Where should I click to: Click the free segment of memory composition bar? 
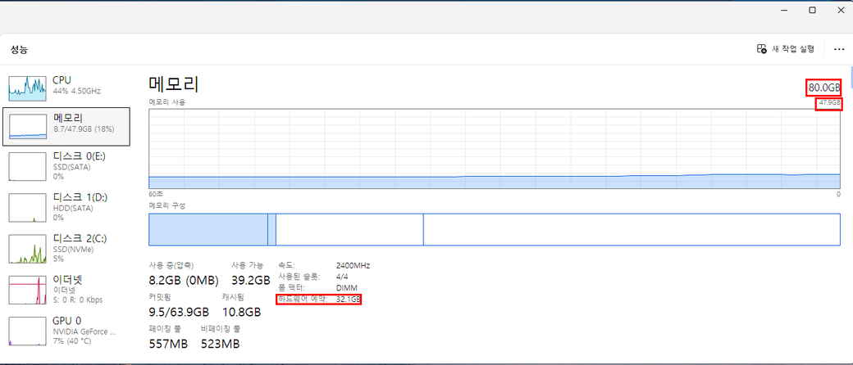[x=631, y=229]
